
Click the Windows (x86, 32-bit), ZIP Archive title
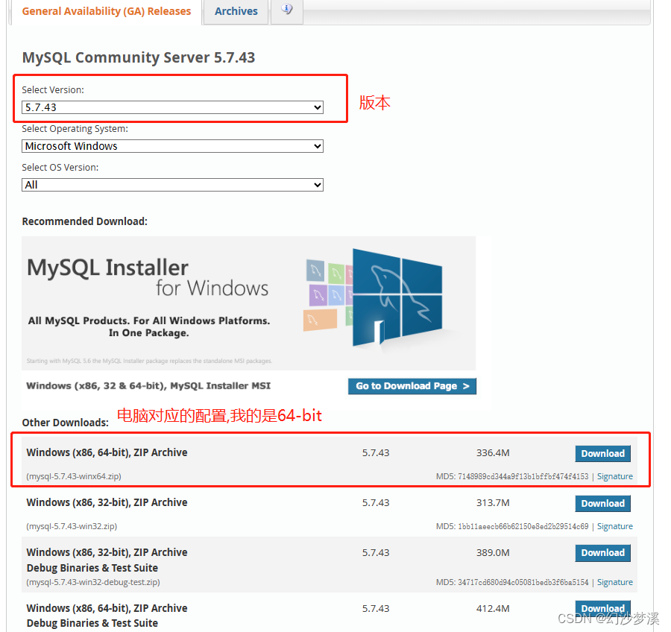coord(107,502)
